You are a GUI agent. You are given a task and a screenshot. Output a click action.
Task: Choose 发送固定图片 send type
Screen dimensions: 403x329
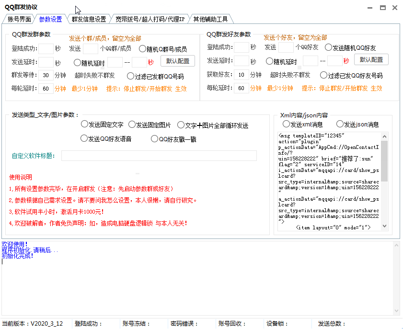tap(150, 125)
